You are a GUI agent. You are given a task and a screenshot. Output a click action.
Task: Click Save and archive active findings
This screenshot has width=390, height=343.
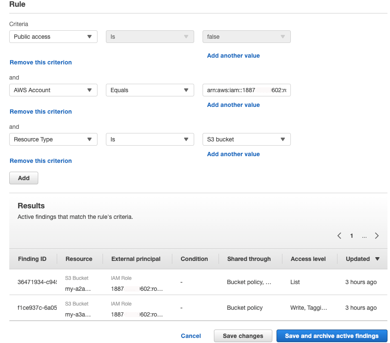[332, 336]
